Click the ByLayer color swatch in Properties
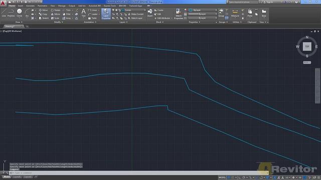 [x=191, y=10]
